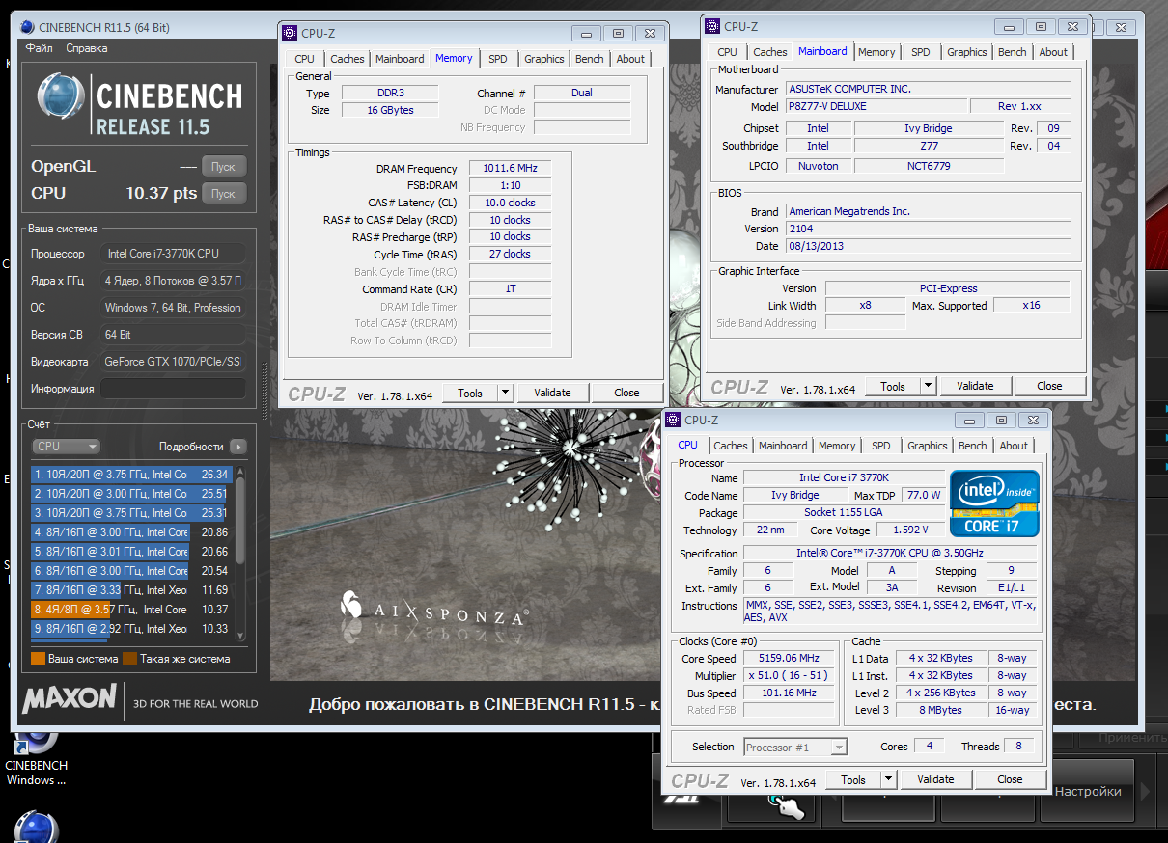Viewport: 1168px width, 843px height.
Task: Click the MAXON logo
Action: pyautogui.click(x=70, y=698)
